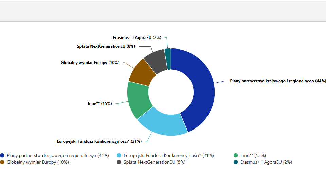Toggle 'Spłata NextGenerationEU' legend text entry
326x178 pixels.
point(155,162)
